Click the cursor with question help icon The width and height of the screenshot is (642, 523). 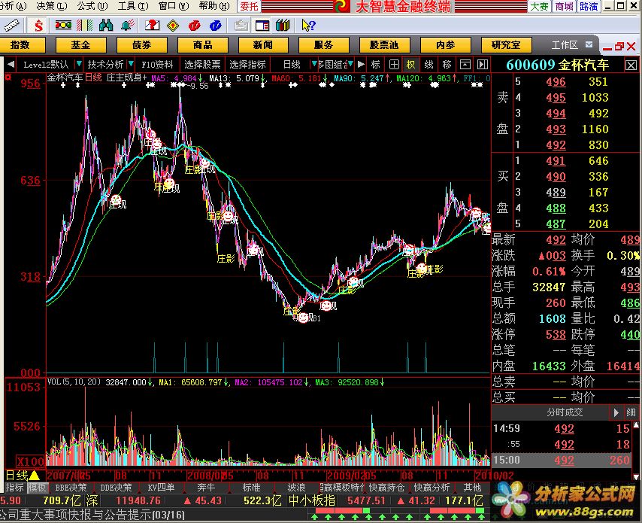[308, 26]
